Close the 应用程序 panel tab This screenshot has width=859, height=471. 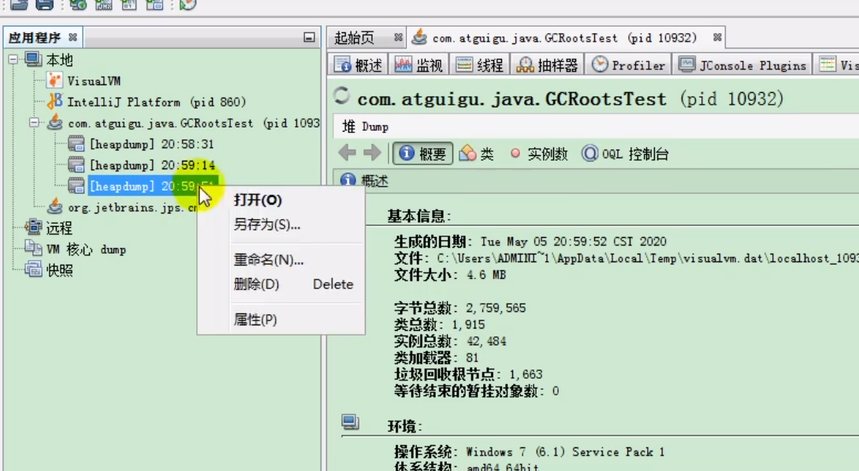pos(73,37)
